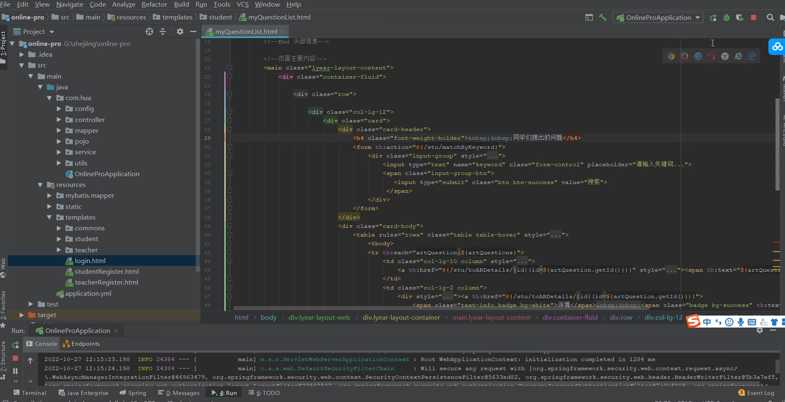Start debugging with the bug icon
The image size is (785, 402).
click(x=726, y=17)
